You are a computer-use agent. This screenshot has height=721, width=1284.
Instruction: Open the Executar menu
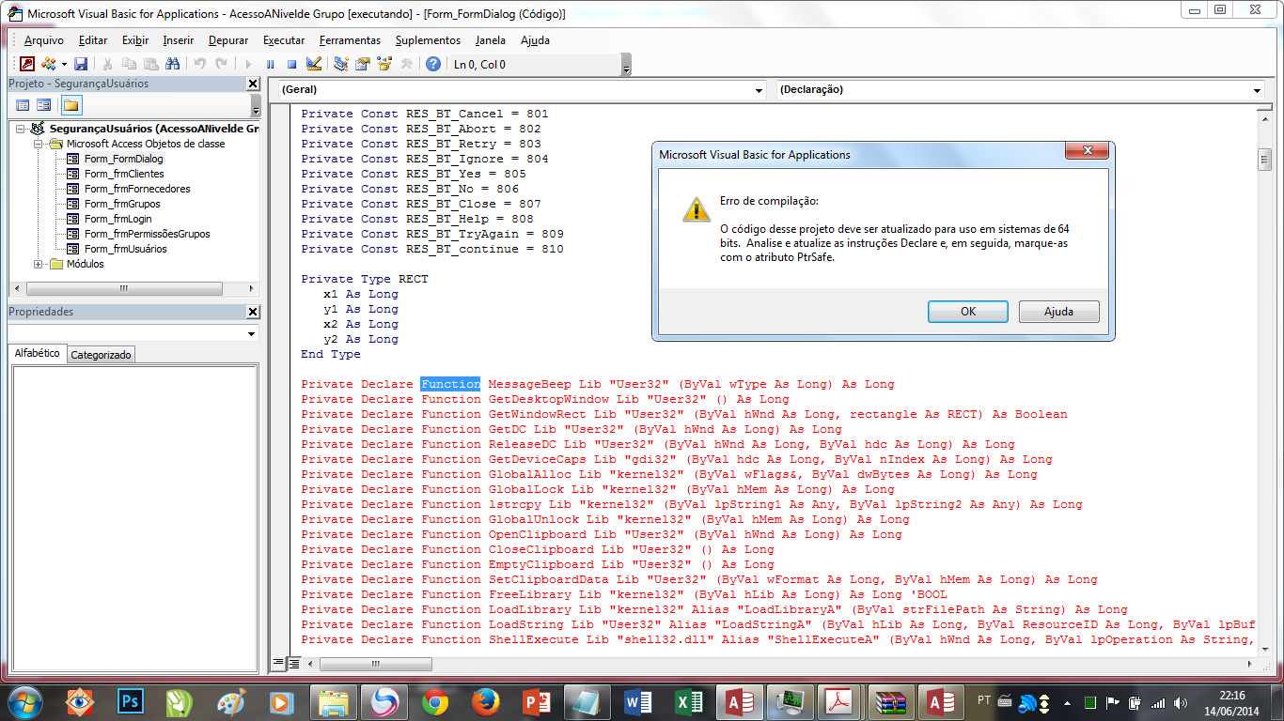pos(284,40)
